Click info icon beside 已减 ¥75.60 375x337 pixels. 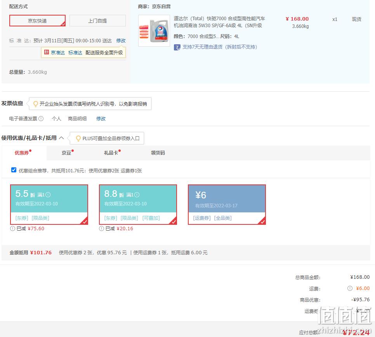point(12,228)
